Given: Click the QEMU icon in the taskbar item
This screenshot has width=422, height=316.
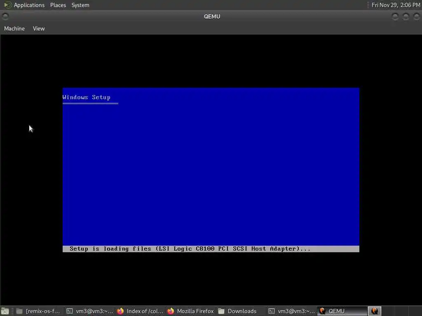Looking at the screenshot, I should pyautogui.click(x=322, y=311).
